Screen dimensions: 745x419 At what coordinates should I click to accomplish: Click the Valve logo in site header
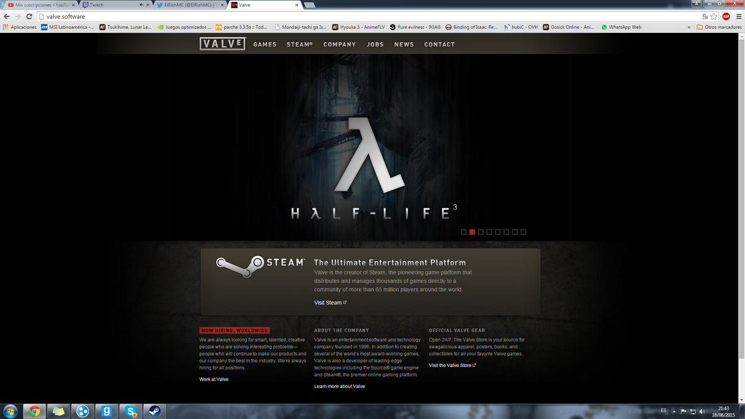coord(223,44)
